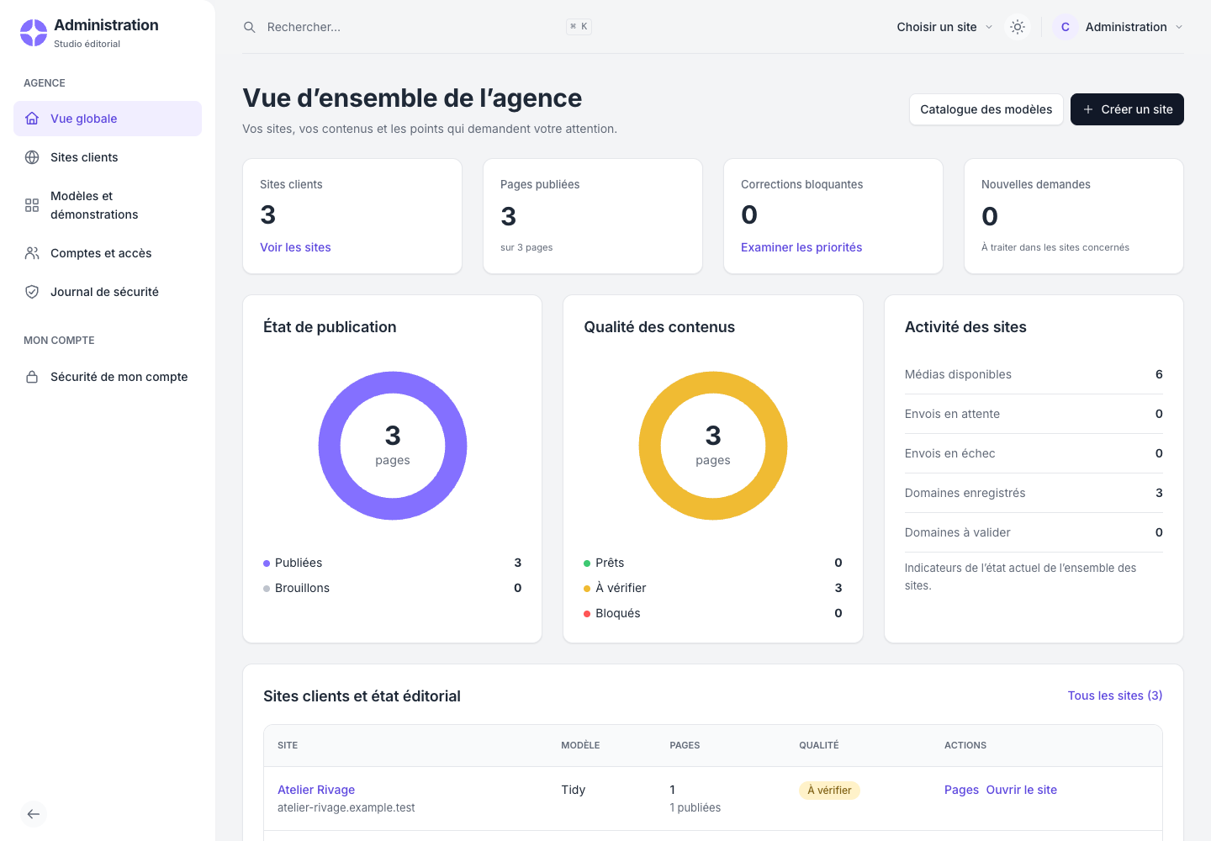Click the home icon beside Vue globale
This screenshot has width=1211, height=841.
click(32, 119)
